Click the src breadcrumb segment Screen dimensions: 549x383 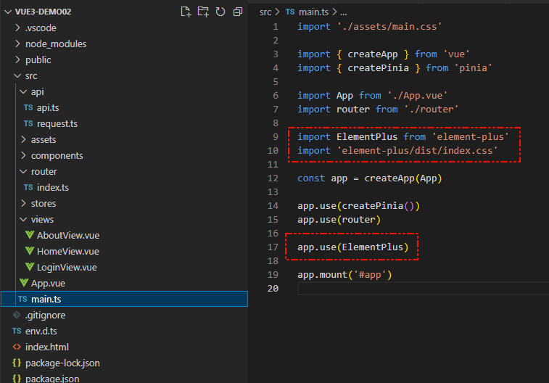pos(265,12)
